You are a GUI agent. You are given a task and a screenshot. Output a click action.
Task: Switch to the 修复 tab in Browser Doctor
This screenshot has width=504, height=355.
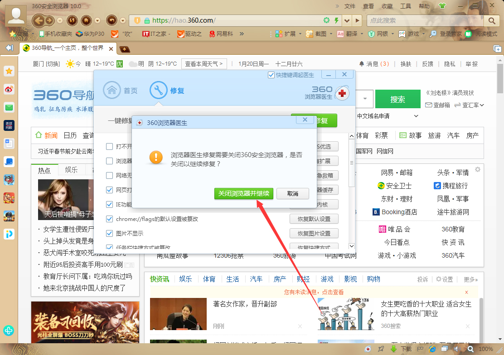coord(168,90)
